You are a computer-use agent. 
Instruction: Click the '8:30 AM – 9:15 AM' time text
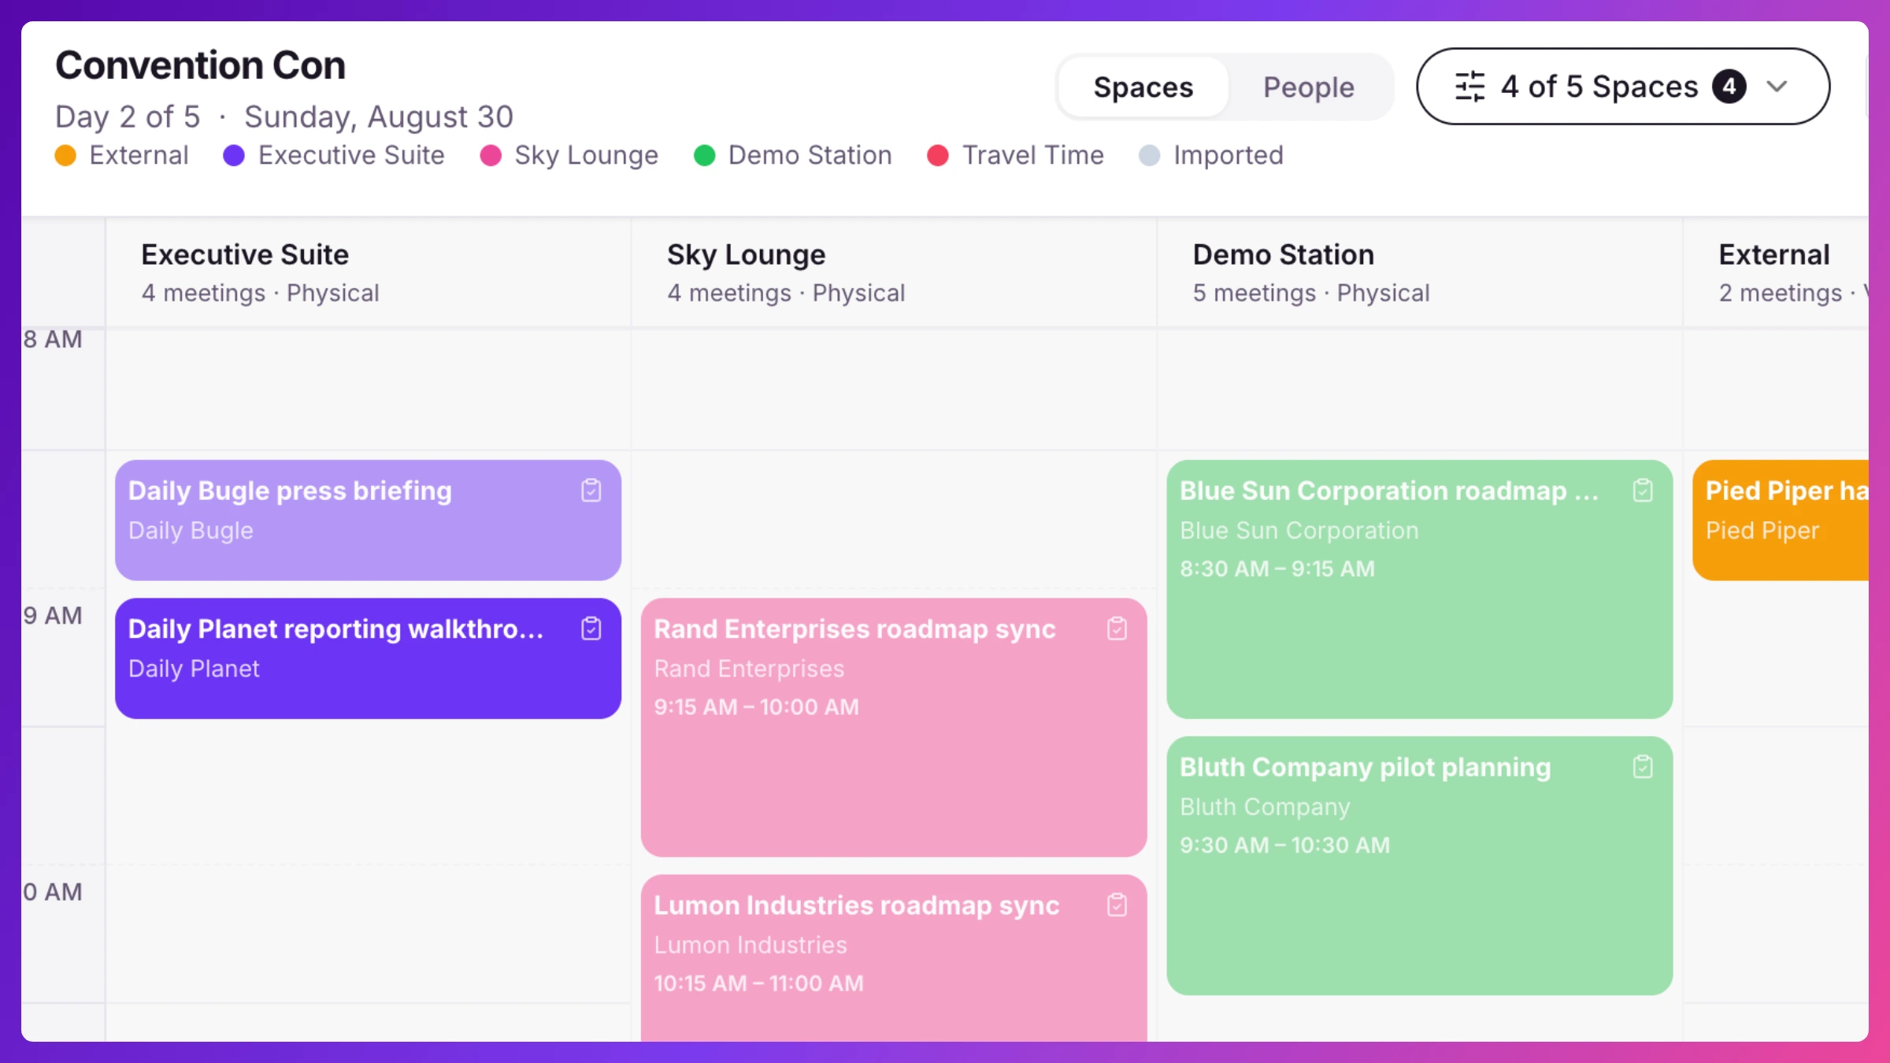click(x=1277, y=569)
